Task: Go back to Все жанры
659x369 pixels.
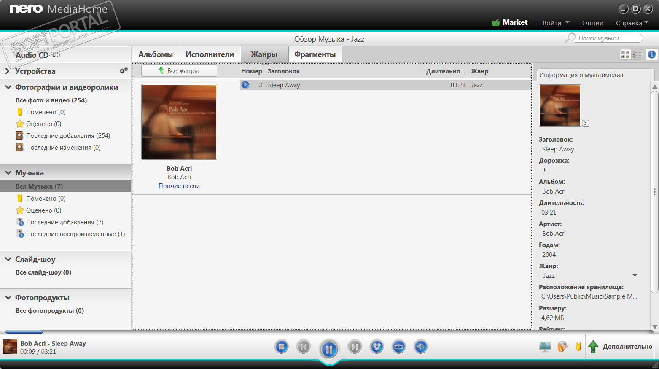Action: [x=179, y=70]
